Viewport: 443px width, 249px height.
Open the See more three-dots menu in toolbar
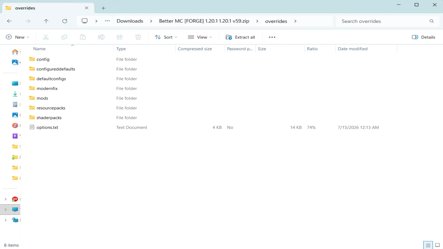point(272,37)
